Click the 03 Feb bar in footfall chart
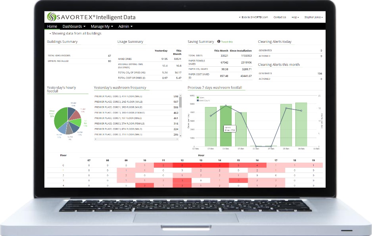The image size is (372, 236). [211, 127]
